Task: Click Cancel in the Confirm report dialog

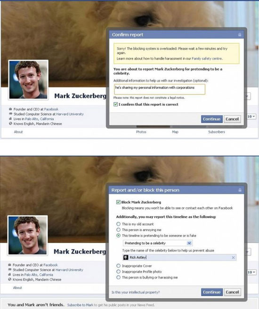Action: coord(232,119)
